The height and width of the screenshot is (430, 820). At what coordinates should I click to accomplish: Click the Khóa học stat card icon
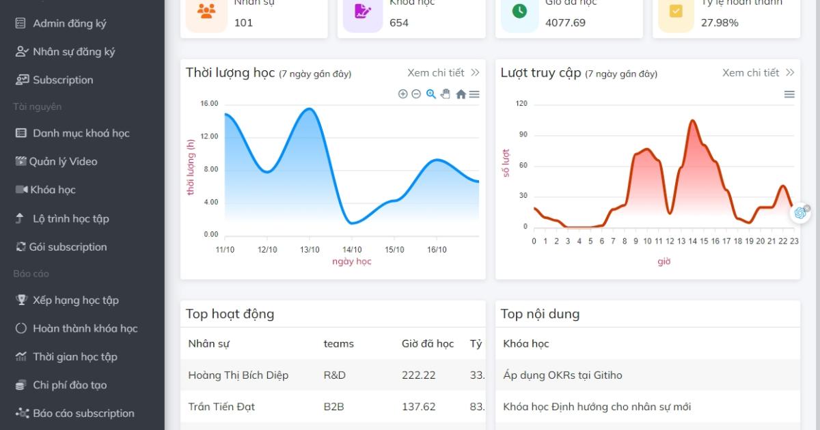(362, 11)
